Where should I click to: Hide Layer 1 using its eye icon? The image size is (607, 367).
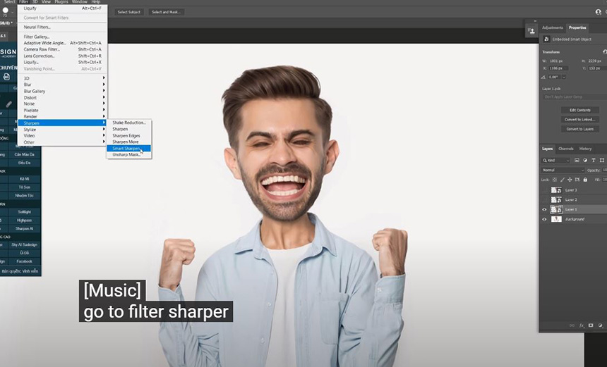point(544,209)
